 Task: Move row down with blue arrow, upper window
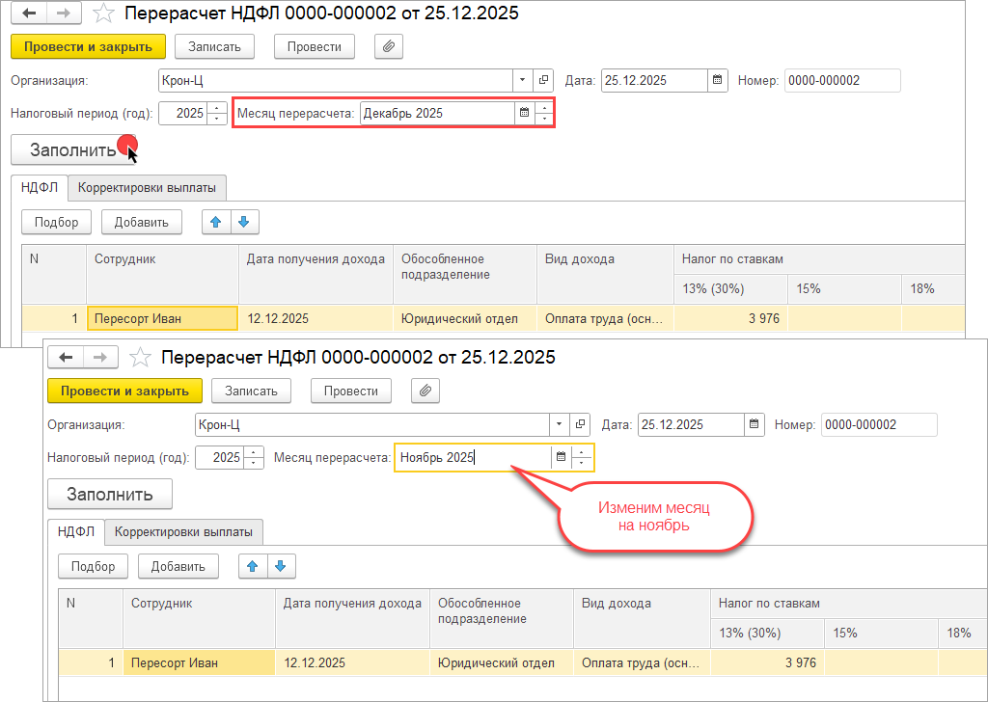click(243, 222)
